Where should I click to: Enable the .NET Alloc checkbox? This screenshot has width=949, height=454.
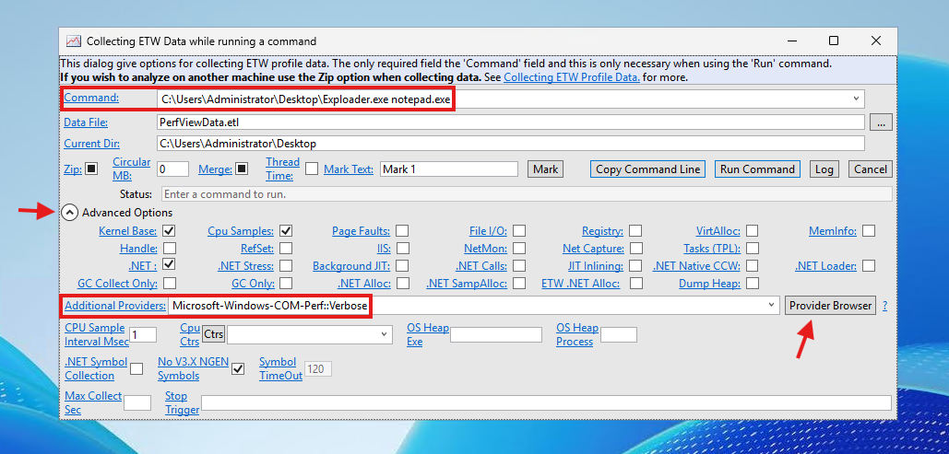pos(403,284)
